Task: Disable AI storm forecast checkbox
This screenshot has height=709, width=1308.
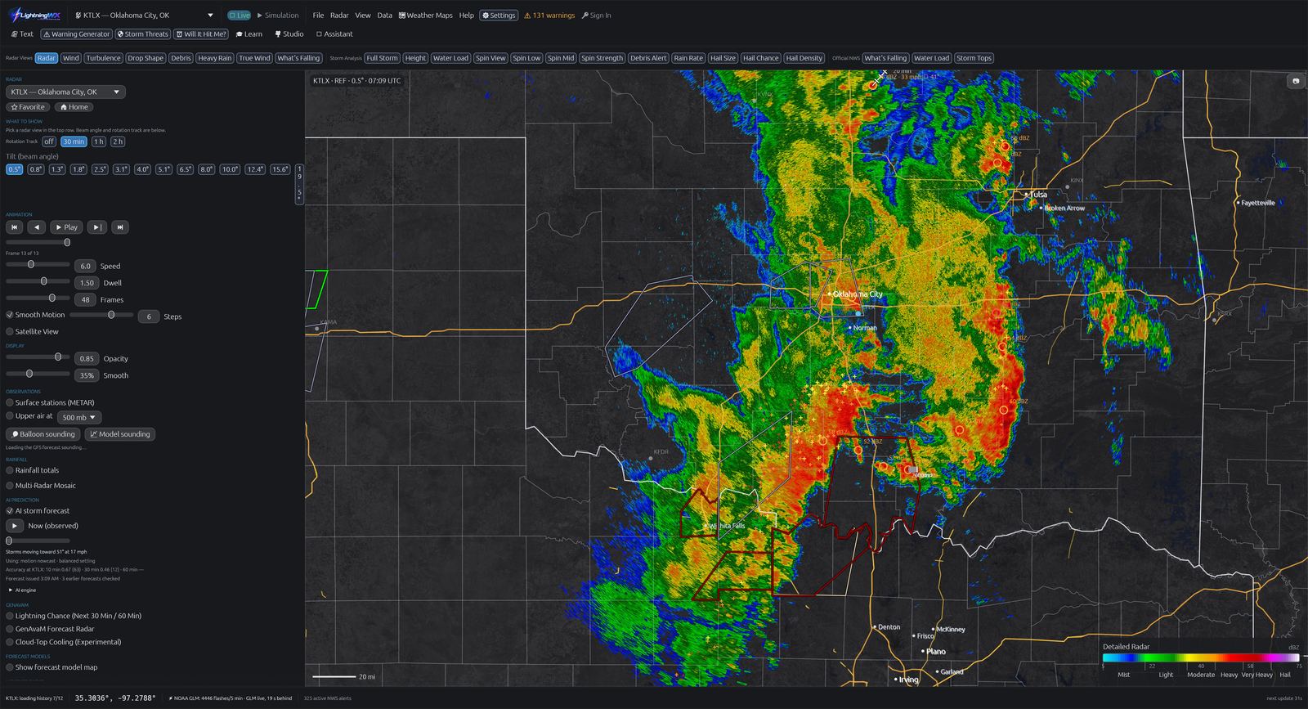Action: [x=10, y=511]
